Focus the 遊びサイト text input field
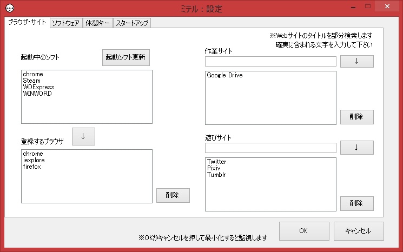Image resolution: width=403 pixels, height=252 pixels. pyautogui.click(x=270, y=148)
